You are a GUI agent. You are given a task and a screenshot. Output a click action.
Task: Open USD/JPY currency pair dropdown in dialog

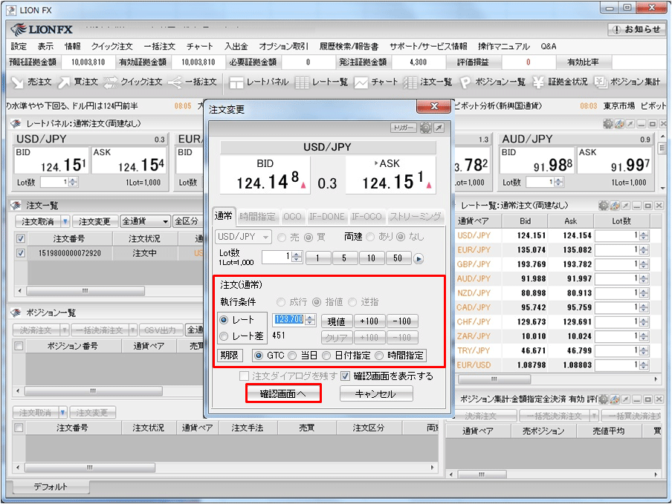(x=243, y=237)
